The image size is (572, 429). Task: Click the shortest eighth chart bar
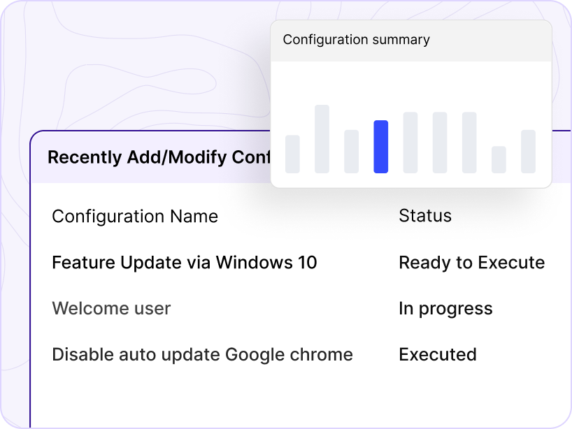[499, 159]
